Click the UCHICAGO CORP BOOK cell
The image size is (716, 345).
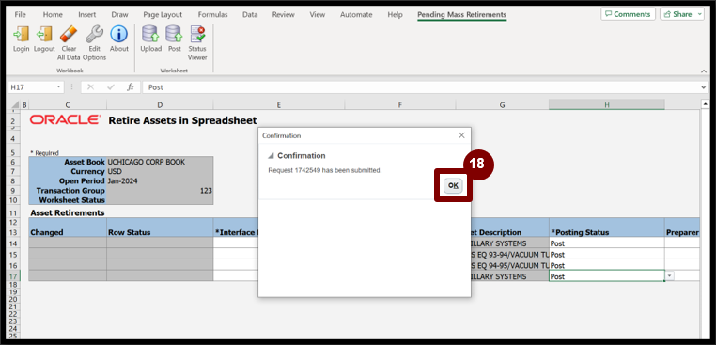(160, 162)
